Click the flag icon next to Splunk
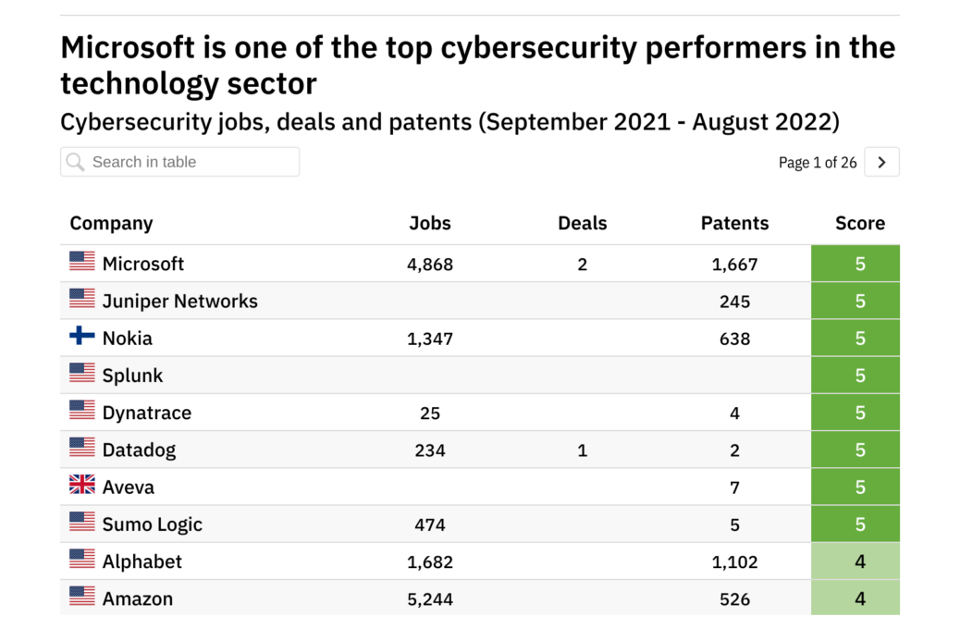Viewport: 960px width, 629px height. point(82,374)
